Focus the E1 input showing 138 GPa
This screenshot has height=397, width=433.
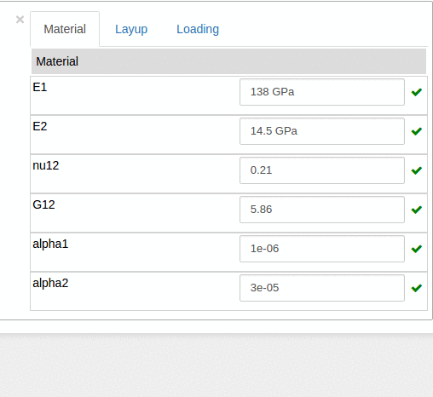322,92
